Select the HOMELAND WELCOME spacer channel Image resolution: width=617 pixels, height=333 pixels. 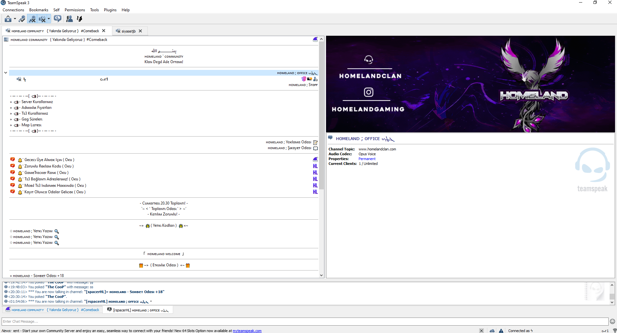click(164, 254)
